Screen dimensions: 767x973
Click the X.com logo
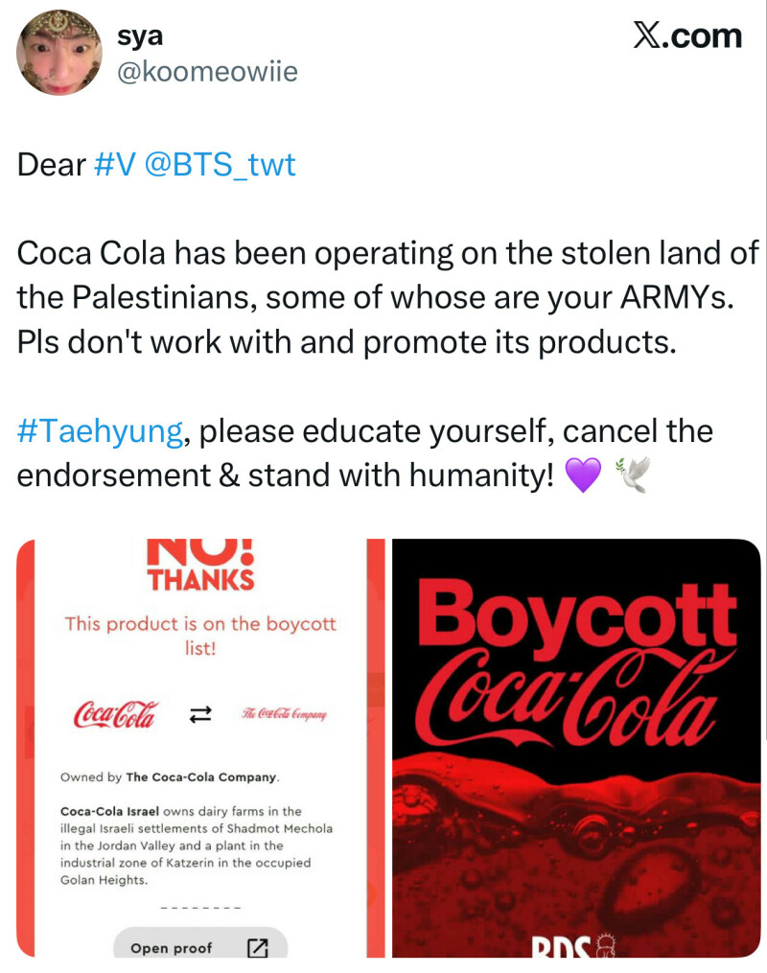pyautogui.click(x=687, y=35)
